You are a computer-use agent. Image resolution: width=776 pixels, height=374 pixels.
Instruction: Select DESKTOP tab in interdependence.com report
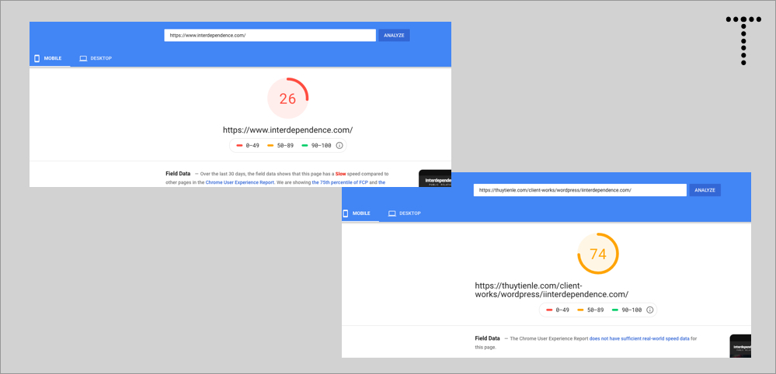[96, 58]
